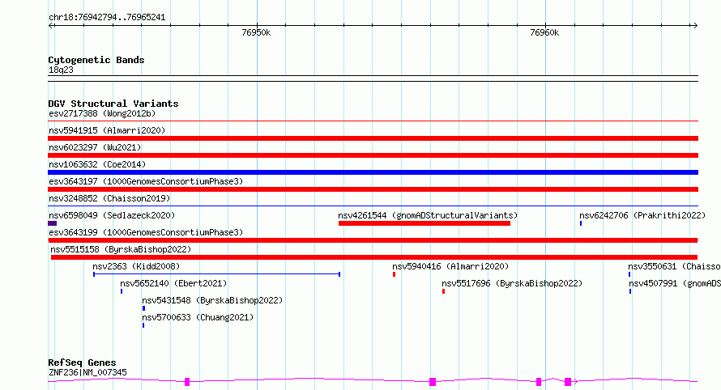Click the red bar under nsv6023297
Screen dimensions: 721x390
pos(373,155)
